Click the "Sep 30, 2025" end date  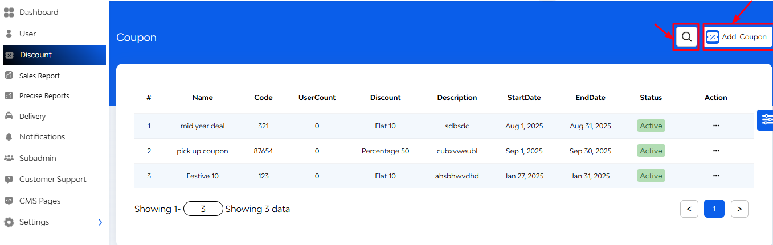pos(590,151)
